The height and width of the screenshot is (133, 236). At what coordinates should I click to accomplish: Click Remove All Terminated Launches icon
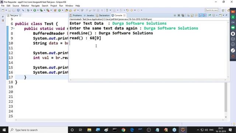[x=183, y=16]
